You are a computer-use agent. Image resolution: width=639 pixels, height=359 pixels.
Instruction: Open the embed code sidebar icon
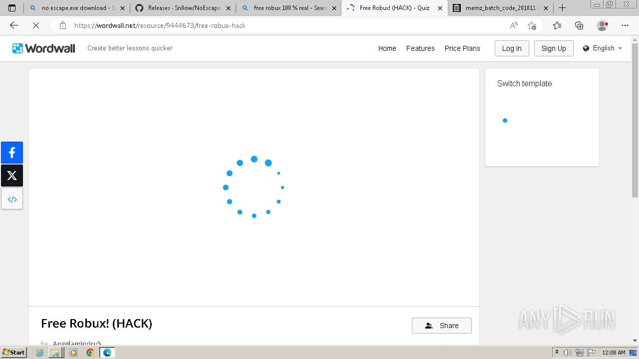coord(12,199)
